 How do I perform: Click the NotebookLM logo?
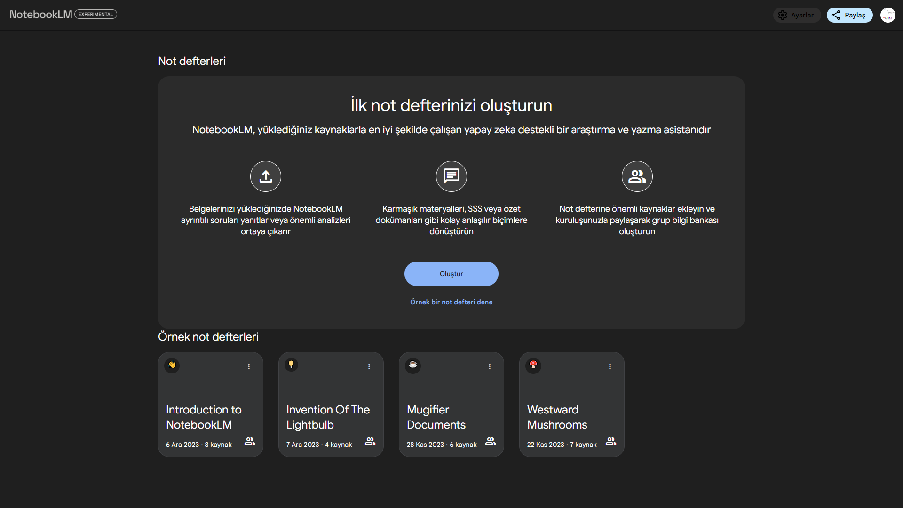point(41,14)
